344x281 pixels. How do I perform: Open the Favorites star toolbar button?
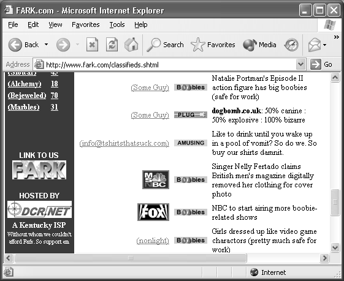[x=213, y=45]
